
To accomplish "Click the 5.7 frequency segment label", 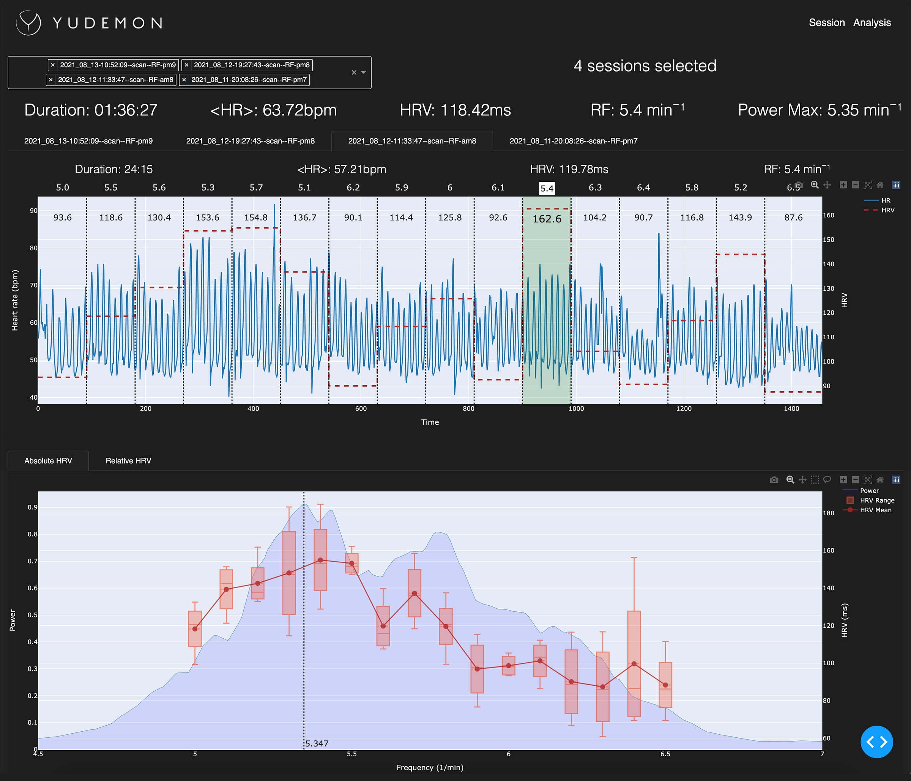I will [x=256, y=188].
